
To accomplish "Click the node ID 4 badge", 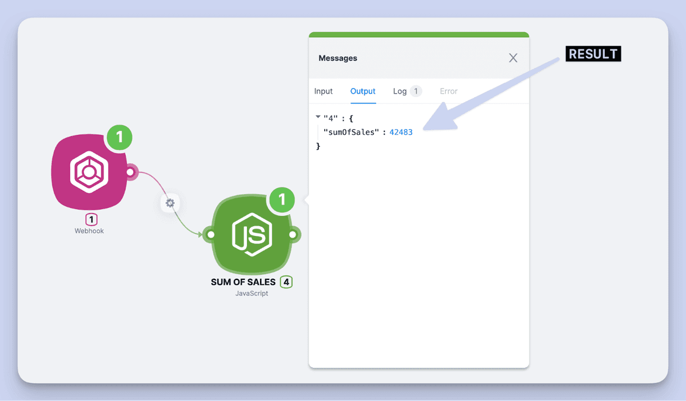I will [x=286, y=282].
